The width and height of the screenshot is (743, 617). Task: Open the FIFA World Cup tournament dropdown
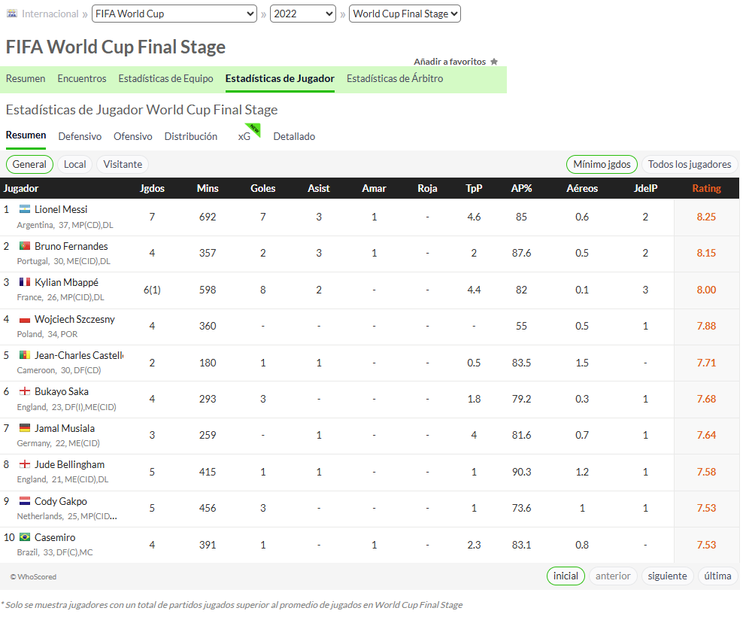click(x=174, y=14)
